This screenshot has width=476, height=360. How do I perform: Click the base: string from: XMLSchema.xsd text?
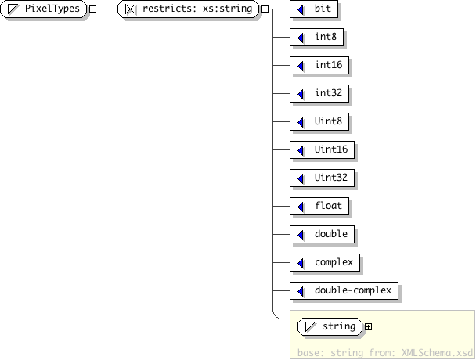(x=385, y=353)
